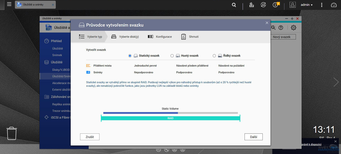Open the Dashboard speedometer icon
Image resolution: width=341 pixels, height=154 pixels.
click(x=334, y=5)
